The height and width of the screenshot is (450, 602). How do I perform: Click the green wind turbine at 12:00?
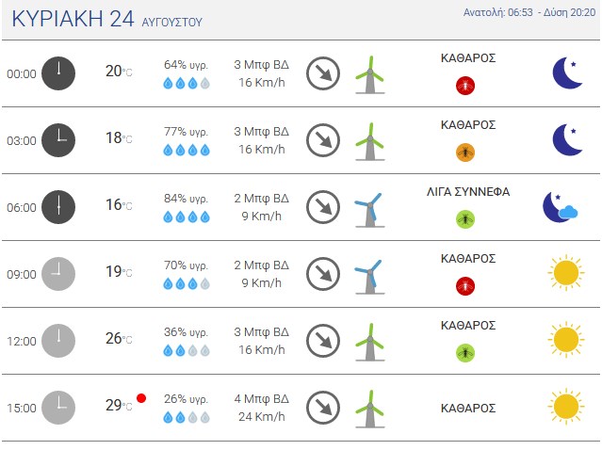(x=369, y=342)
